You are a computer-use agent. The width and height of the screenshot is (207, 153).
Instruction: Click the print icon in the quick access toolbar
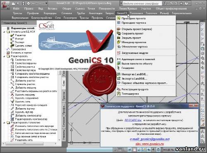[x=28, y=3]
